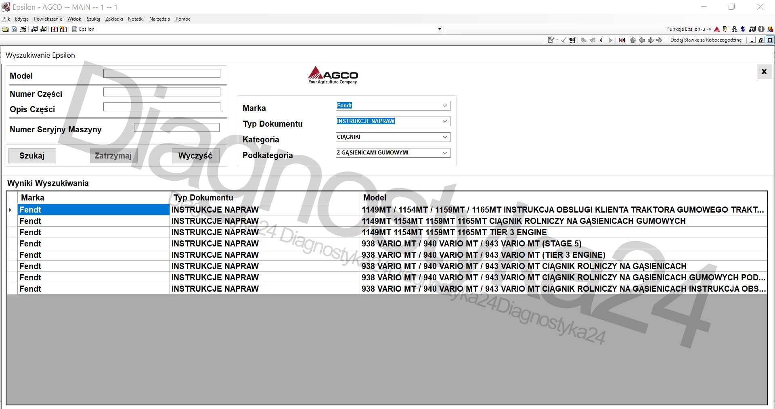Click the red AGCO triangle function icon
The height and width of the screenshot is (409, 775).
[x=717, y=29]
